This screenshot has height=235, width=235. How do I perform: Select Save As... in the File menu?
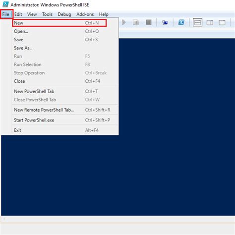tap(65, 48)
